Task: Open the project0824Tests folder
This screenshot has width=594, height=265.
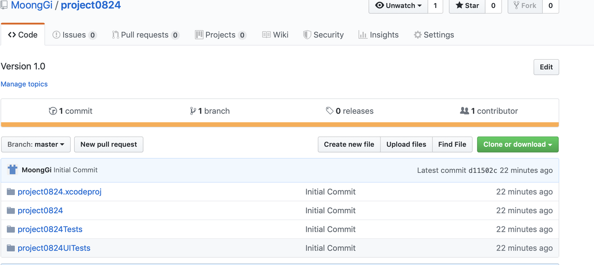Action: pos(50,229)
